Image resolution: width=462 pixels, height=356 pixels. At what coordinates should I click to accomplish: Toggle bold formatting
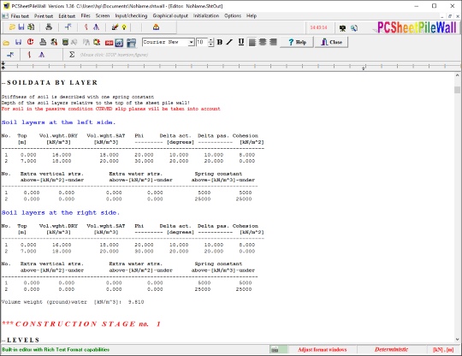click(x=220, y=42)
